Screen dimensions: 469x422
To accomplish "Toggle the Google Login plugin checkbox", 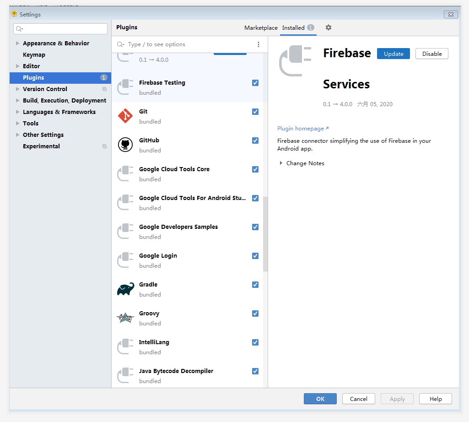I will pyautogui.click(x=255, y=256).
